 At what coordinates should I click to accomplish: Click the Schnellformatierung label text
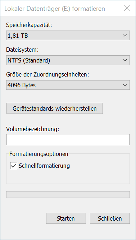44,166
